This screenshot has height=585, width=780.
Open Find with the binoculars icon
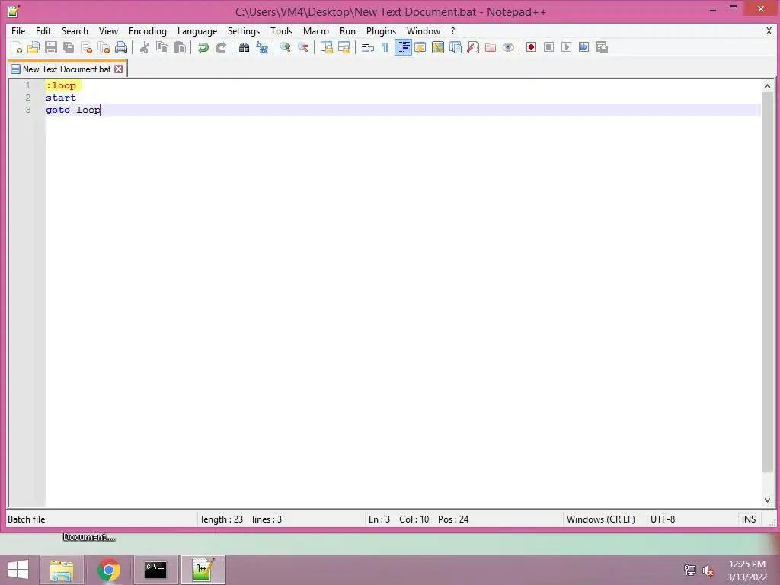point(245,47)
